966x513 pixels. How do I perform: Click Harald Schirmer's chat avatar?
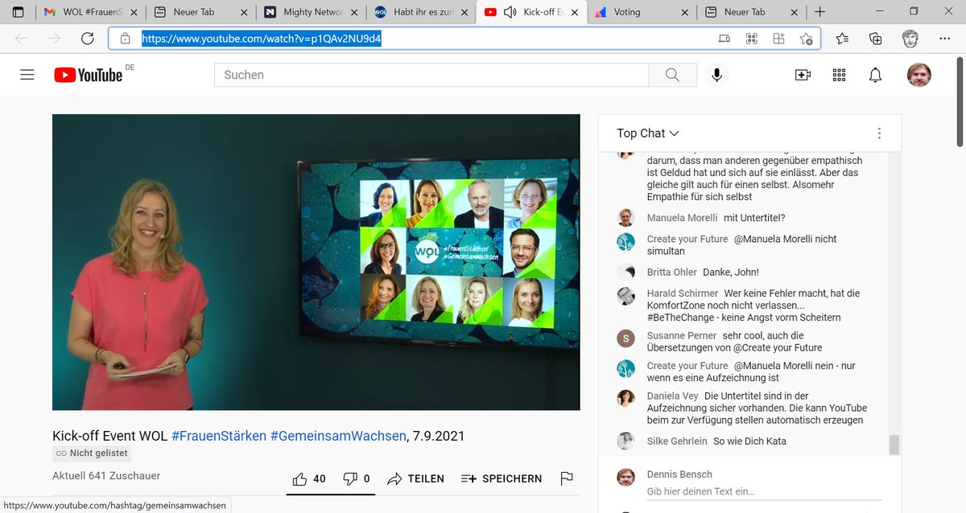(625, 296)
